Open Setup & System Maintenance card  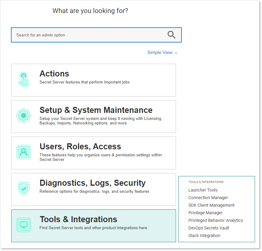pyautogui.click(x=94, y=117)
